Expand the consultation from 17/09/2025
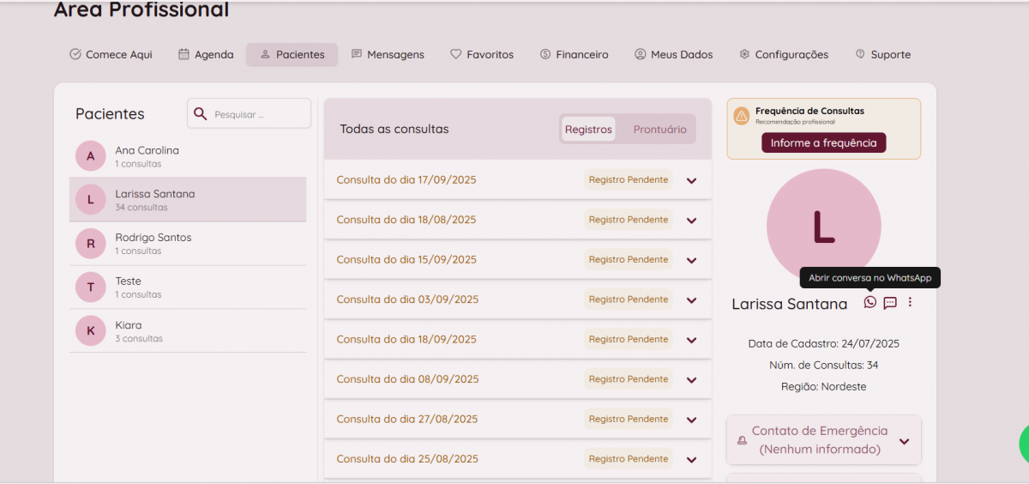This screenshot has width=1029, height=484. point(692,180)
